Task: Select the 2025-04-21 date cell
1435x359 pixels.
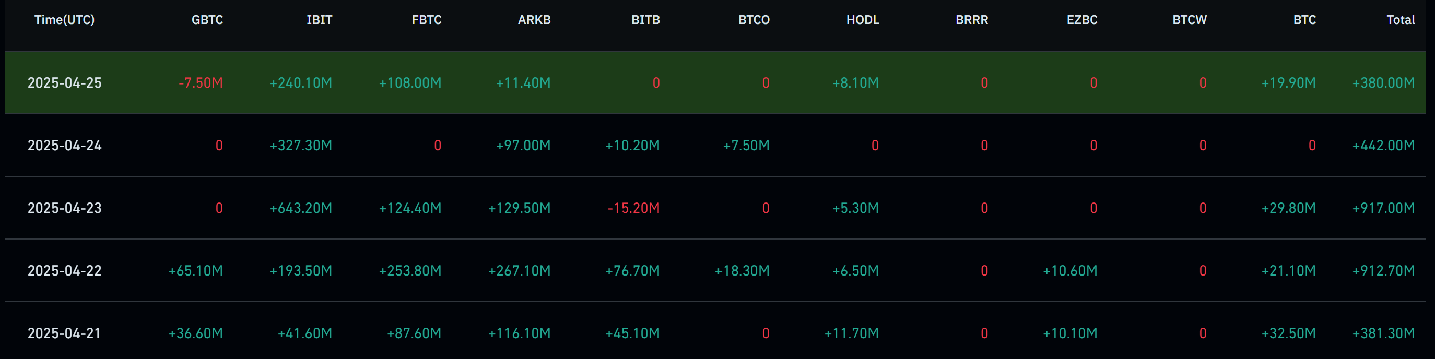Action: pyautogui.click(x=65, y=333)
